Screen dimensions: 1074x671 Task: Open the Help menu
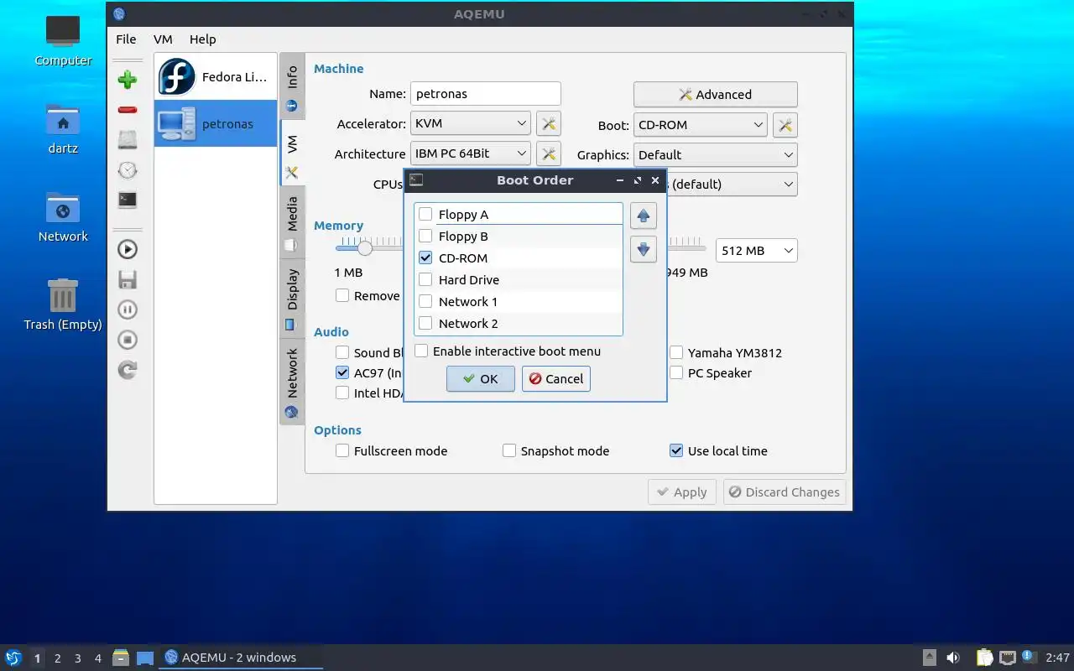[x=202, y=39]
